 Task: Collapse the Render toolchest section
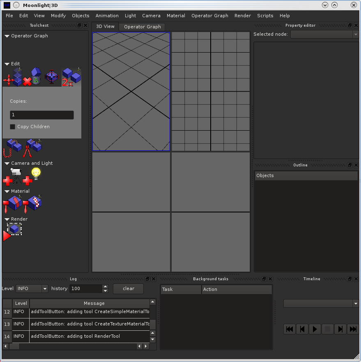coord(7,219)
